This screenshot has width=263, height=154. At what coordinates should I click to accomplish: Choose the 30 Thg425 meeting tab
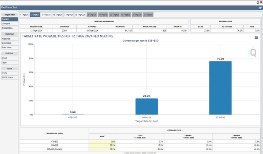[x=114, y=15]
